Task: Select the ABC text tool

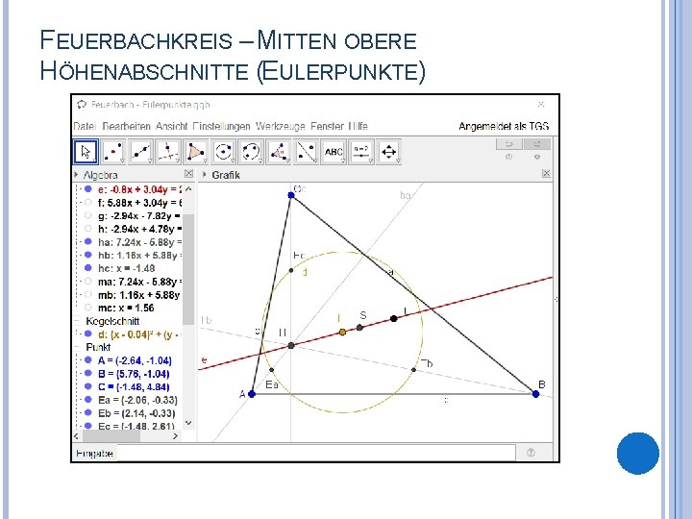Action: pyautogui.click(x=334, y=152)
